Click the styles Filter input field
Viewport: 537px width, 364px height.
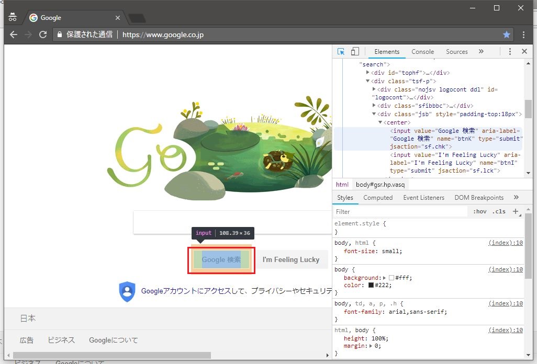click(400, 212)
